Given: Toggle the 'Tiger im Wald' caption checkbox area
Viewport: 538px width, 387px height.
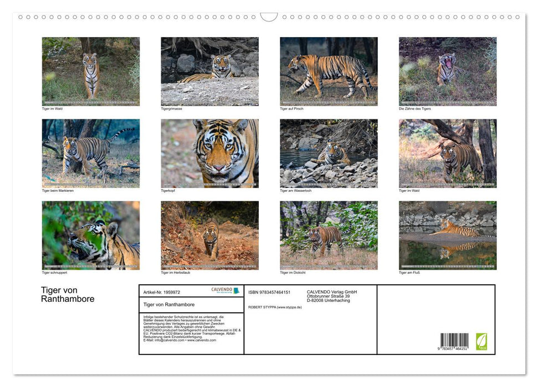Looking at the screenshot, I should [x=53, y=109].
